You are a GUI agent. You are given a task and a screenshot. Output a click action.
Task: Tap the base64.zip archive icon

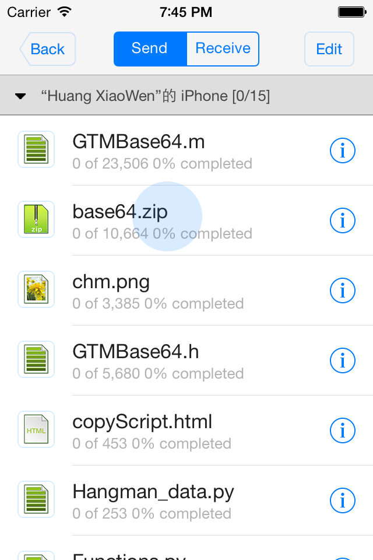click(x=36, y=219)
